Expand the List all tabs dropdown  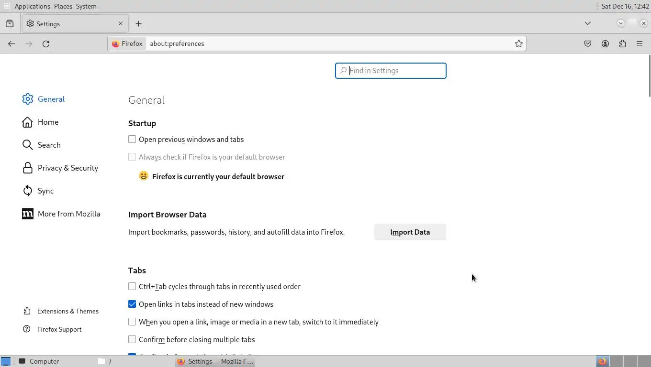tap(588, 23)
